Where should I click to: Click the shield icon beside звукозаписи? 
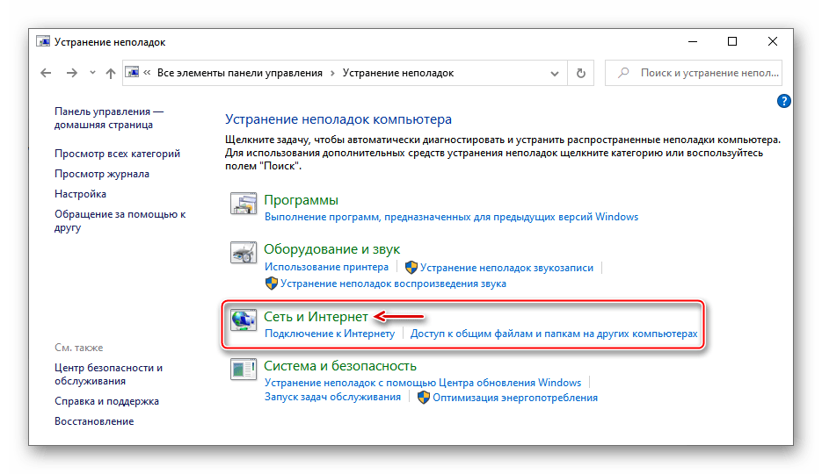tap(411, 268)
